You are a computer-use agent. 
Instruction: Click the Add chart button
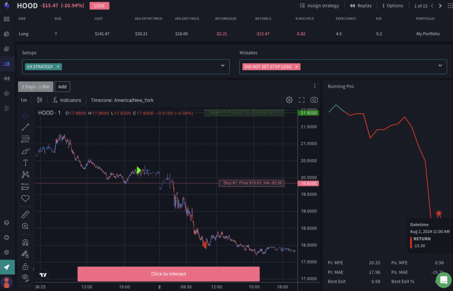tap(62, 87)
